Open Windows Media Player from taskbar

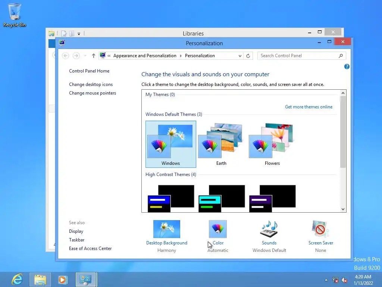pos(62,280)
